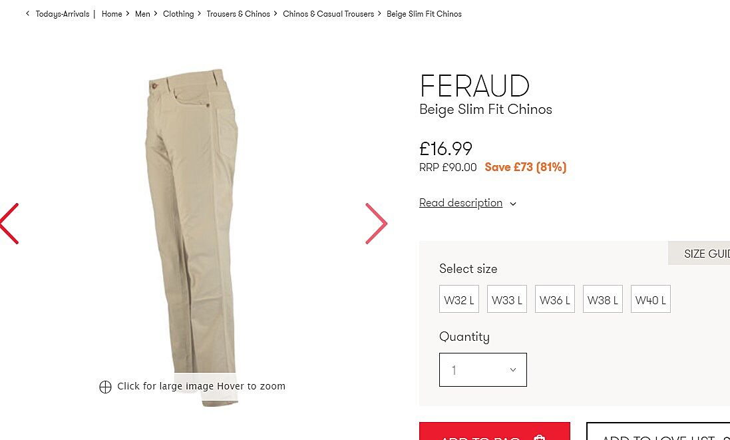Navigate to Trousers & Chinos breadcrumb

tap(238, 14)
